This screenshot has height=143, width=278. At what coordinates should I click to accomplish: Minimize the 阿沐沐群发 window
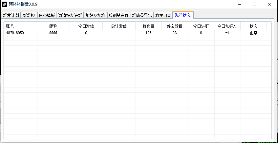[239, 5]
